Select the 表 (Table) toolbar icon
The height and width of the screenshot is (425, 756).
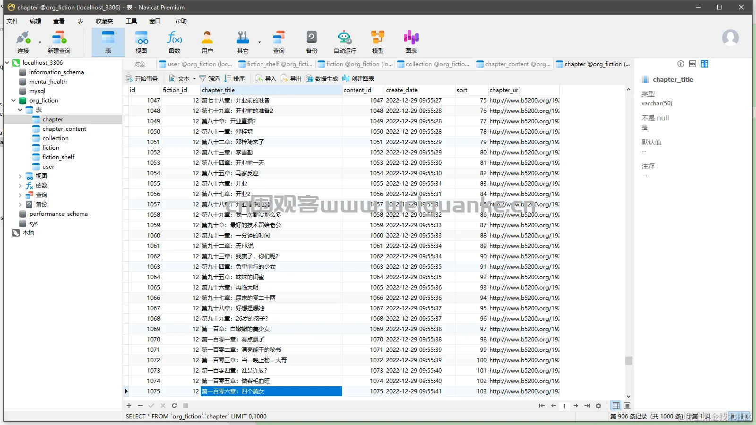pos(108,42)
